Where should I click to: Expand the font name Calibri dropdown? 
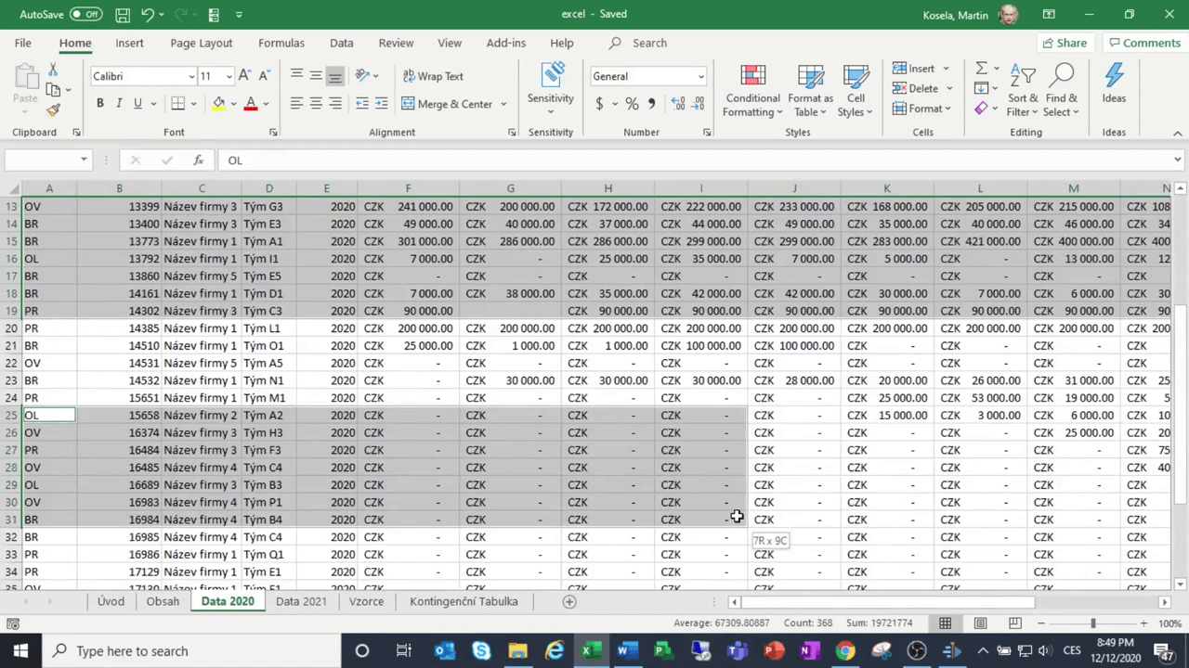[x=191, y=76]
